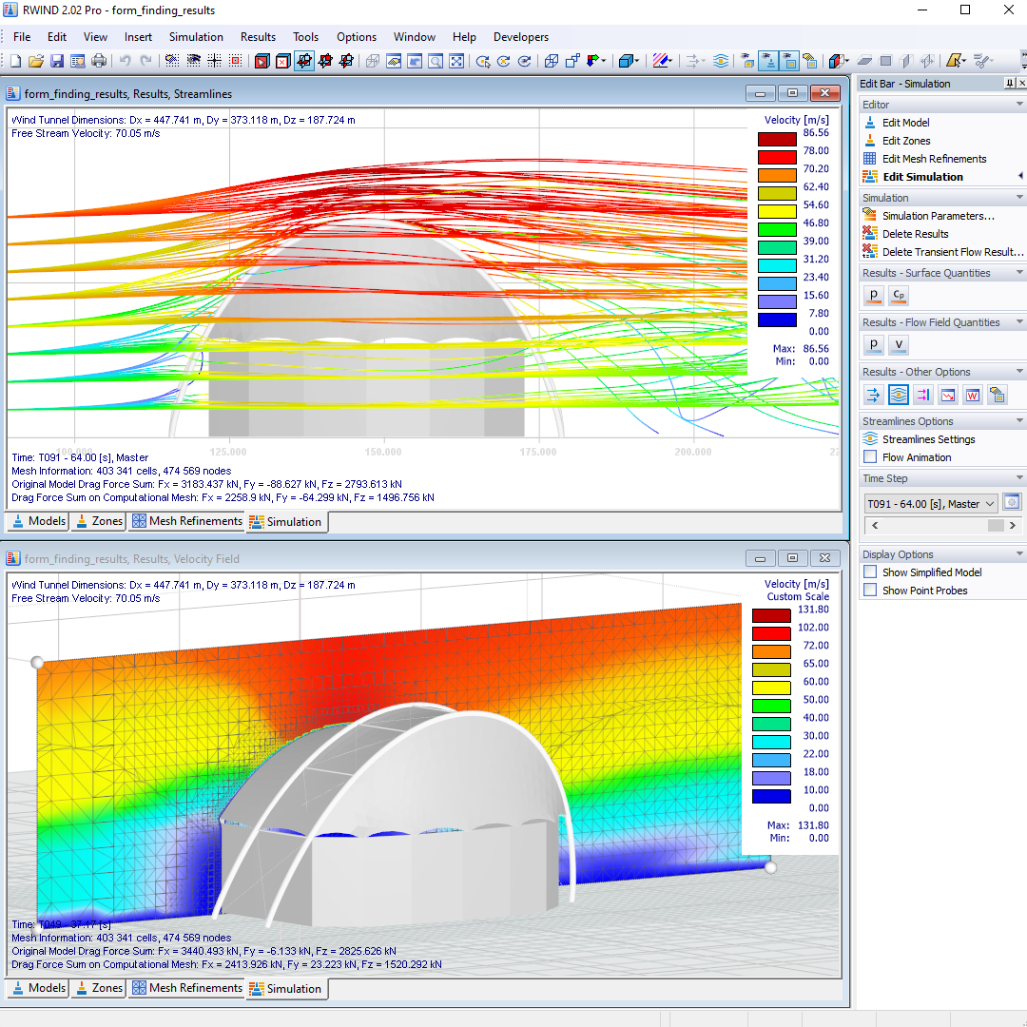
Task: Select the Cp surface quantity icon
Action: click(899, 295)
